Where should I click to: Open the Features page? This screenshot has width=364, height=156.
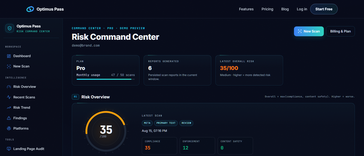[246, 9]
